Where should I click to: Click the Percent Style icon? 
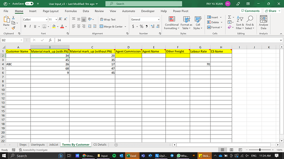[x=142, y=27]
